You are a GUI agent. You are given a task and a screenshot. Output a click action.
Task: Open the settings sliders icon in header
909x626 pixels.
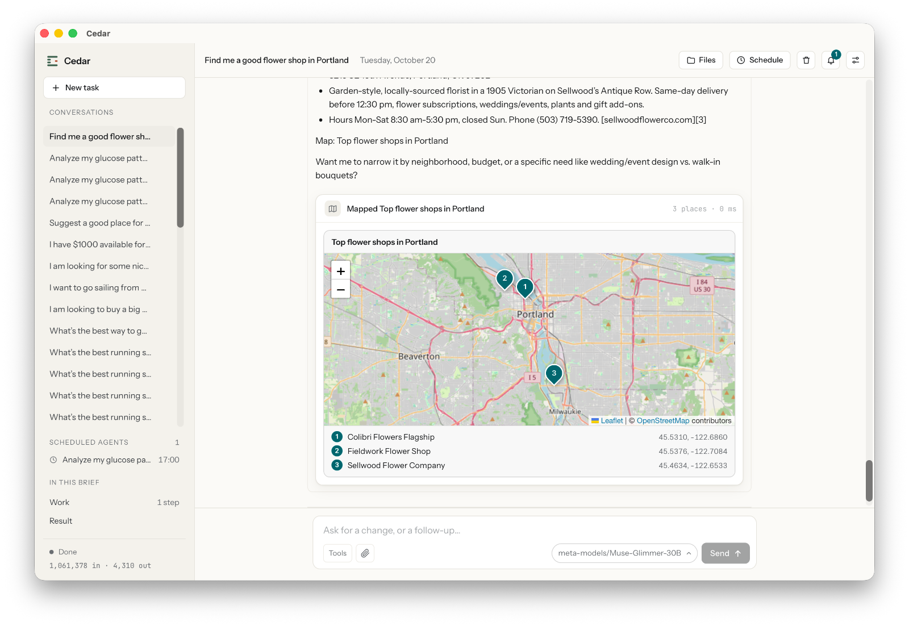click(856, 60)
